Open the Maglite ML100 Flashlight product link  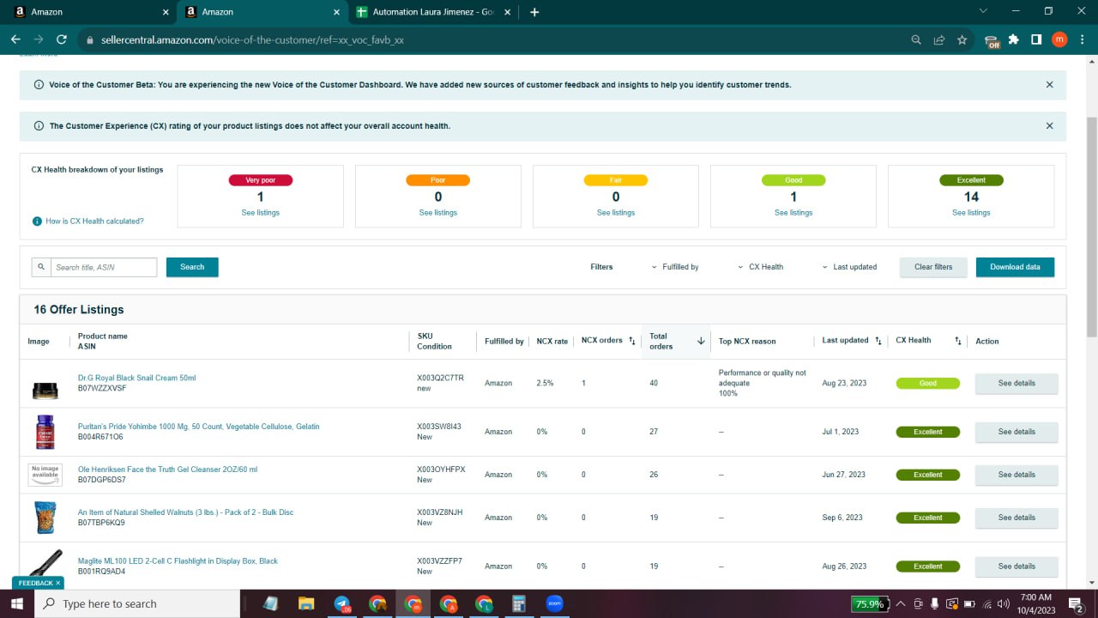point(178,561)
